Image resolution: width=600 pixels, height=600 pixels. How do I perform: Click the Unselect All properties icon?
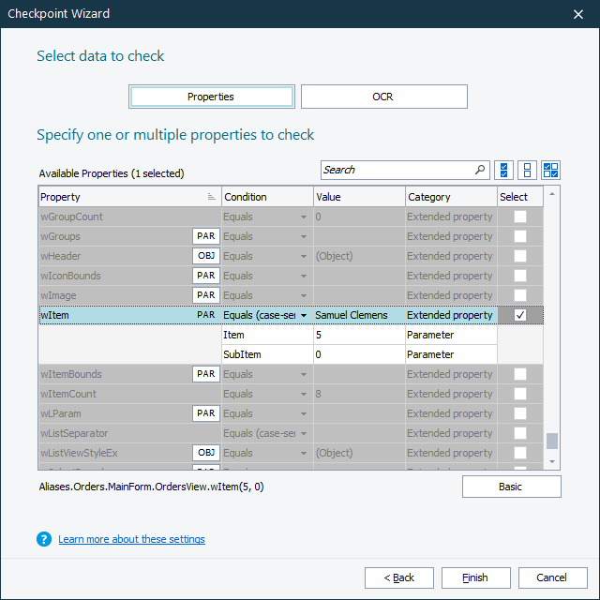527,170
